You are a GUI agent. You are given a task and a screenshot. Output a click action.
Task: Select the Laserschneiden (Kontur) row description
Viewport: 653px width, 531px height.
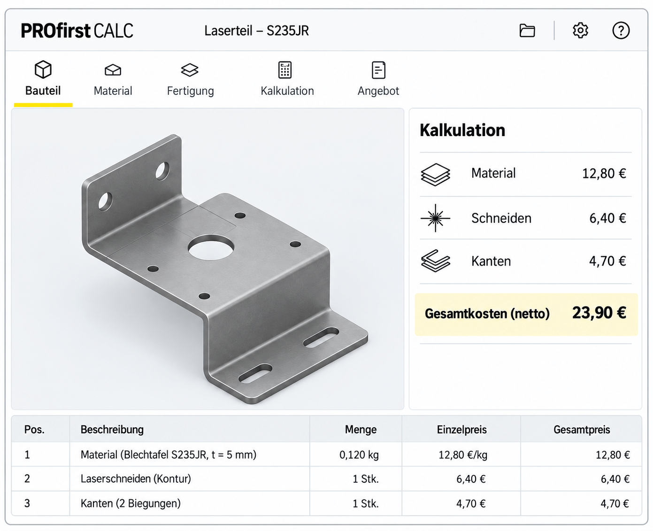(136, 479)
